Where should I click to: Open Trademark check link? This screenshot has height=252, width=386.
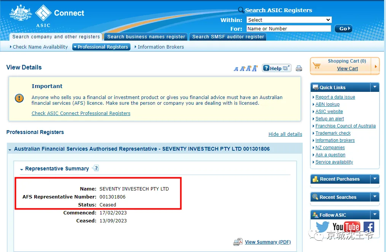[x=333, y=133]
